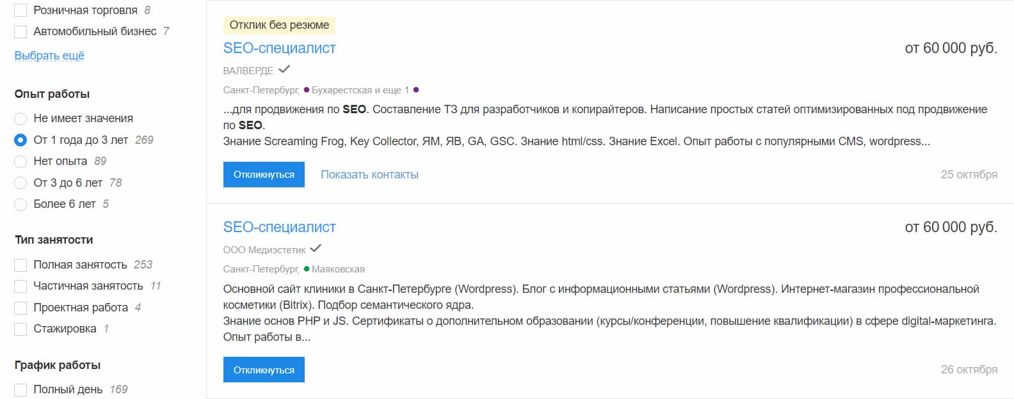Enable the Полный день filter

tap(20, 388)
